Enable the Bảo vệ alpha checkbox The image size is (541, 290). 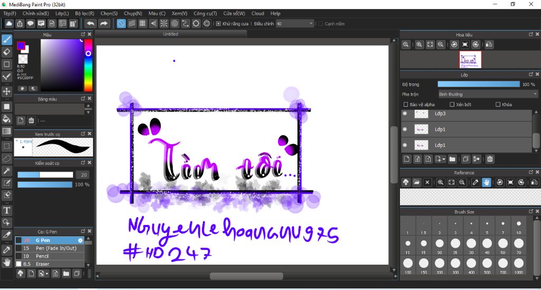pos(406,105)
